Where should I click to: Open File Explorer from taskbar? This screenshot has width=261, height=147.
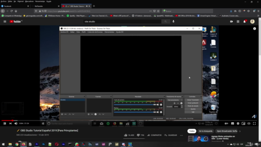pyautogui.click(x=10, y=144)
